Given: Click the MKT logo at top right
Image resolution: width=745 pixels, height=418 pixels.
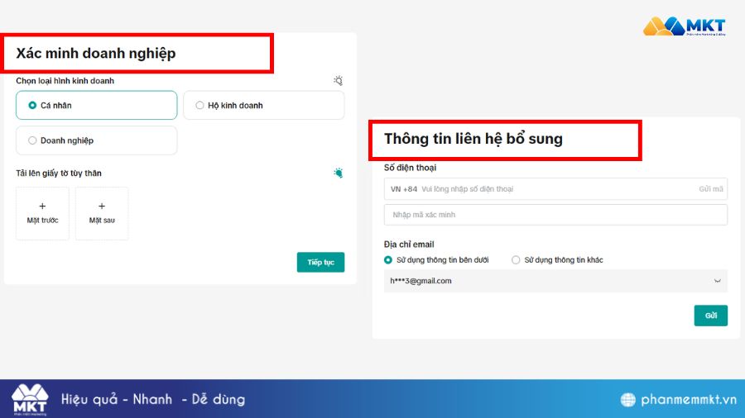Looking at the screenshot, I should click(x=685, y=26).
